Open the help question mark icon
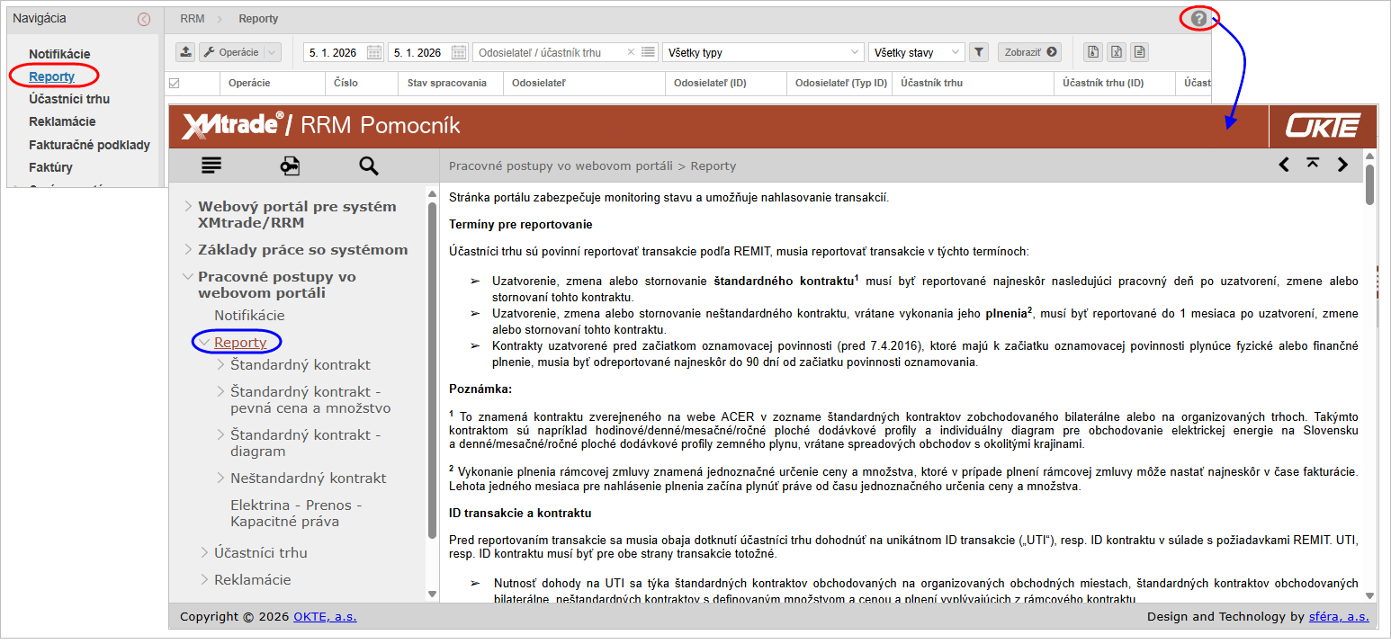The width and height of the screenshot is (1391, 644). (1198, 18)
